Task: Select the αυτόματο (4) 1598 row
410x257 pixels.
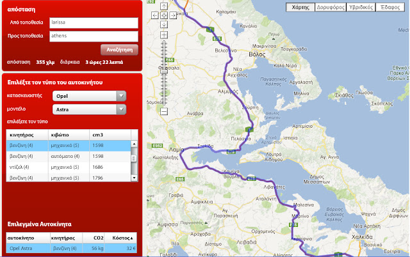Action: [x=69, y=156]
